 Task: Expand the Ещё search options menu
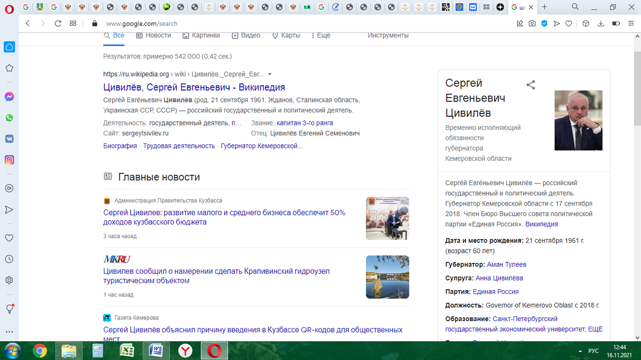(x=320, y=35)
